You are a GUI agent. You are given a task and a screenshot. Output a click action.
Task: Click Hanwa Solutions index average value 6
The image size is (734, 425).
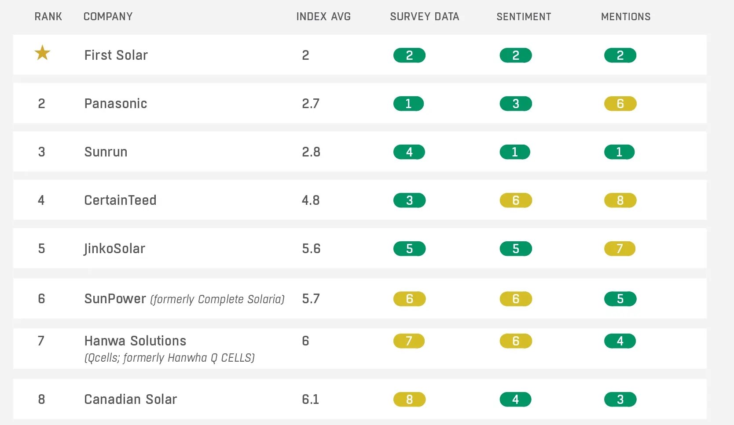coord(305,341)
